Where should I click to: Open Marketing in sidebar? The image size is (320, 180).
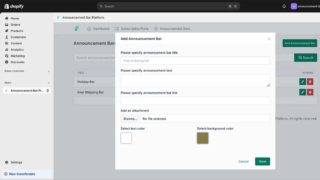click(x=18, y=56)
